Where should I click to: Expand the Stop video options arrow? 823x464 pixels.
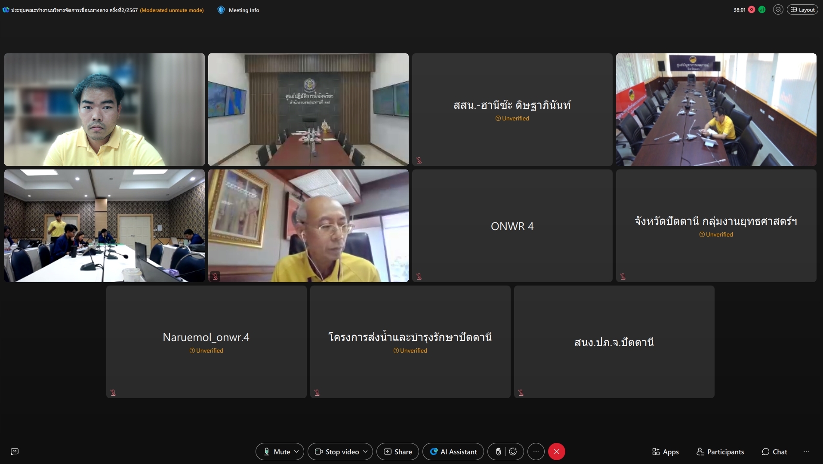pyautogui.click(x=365, y=452)
